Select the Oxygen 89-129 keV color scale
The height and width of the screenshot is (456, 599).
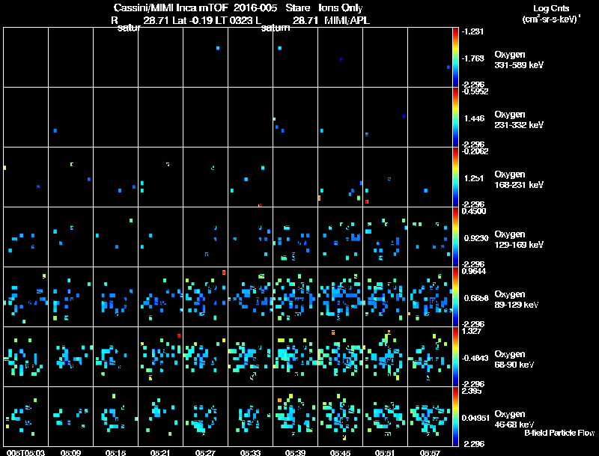[x=455, y=297]
